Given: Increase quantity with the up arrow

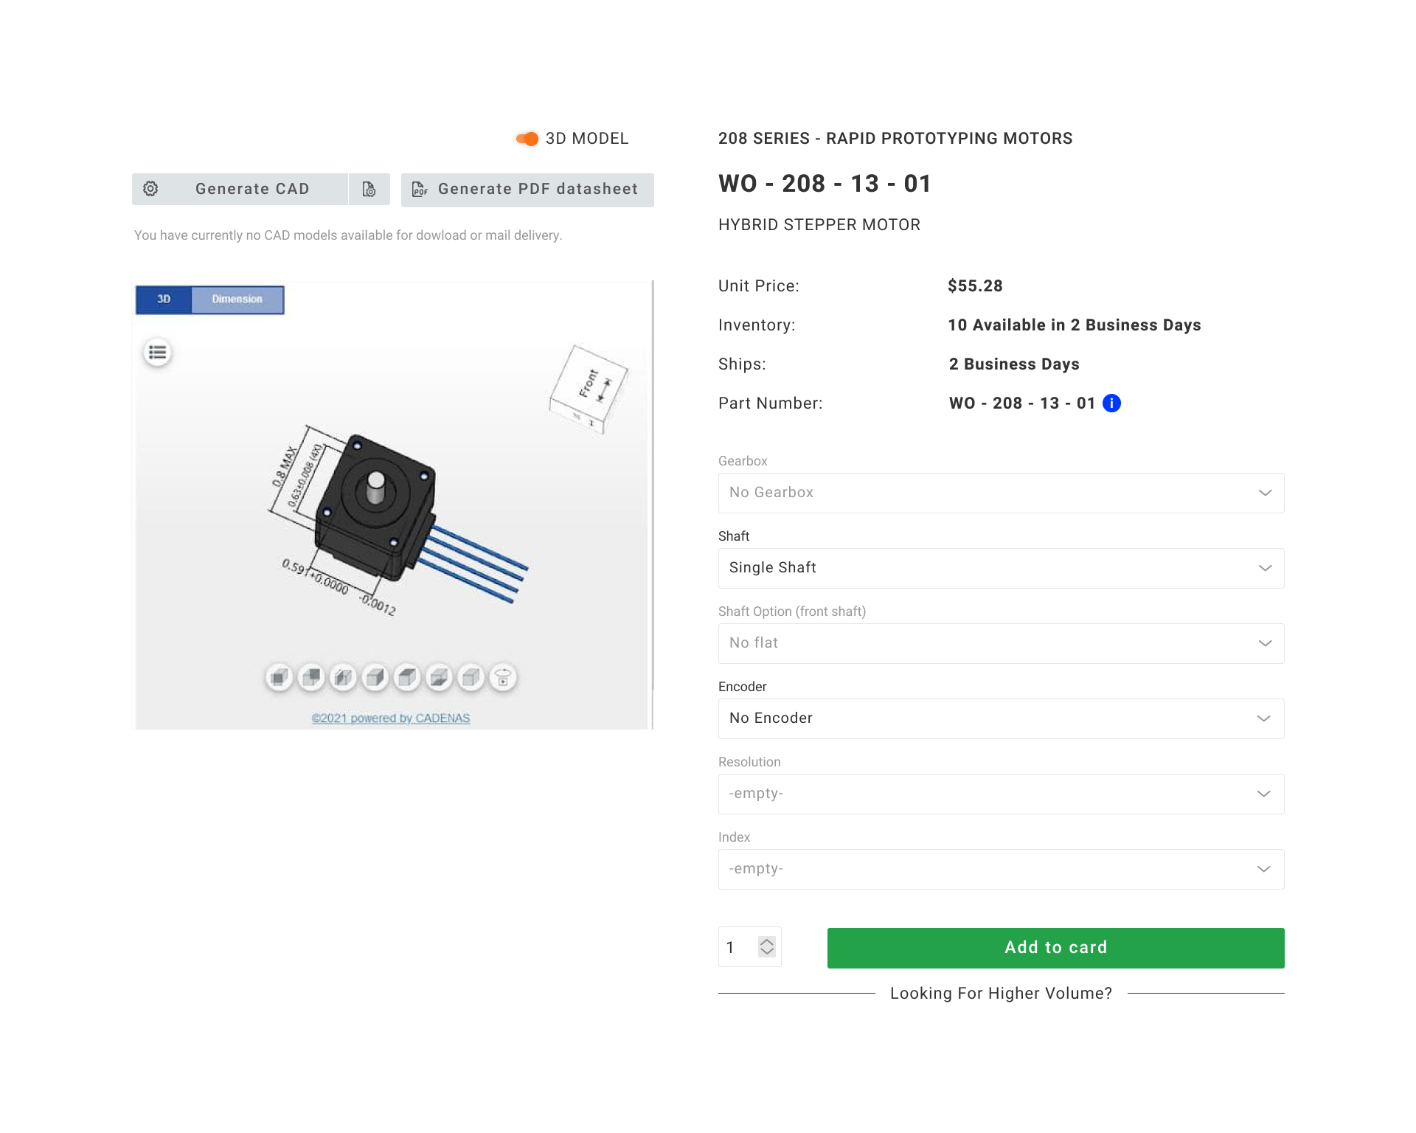Looking at the screenshot, I should [767, 943].
